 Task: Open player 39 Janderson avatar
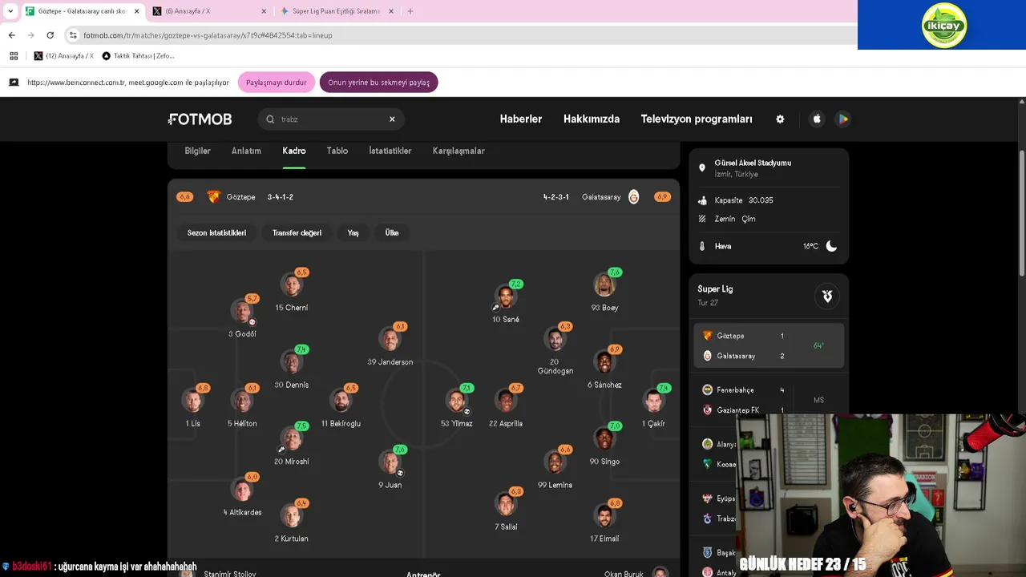tap(390, 338)
